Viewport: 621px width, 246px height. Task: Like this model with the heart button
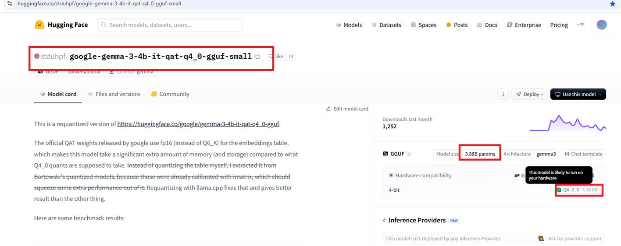pyautogui.click(x=276, y=56)
